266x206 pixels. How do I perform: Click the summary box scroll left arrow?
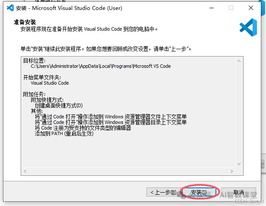tap(25, 171)
